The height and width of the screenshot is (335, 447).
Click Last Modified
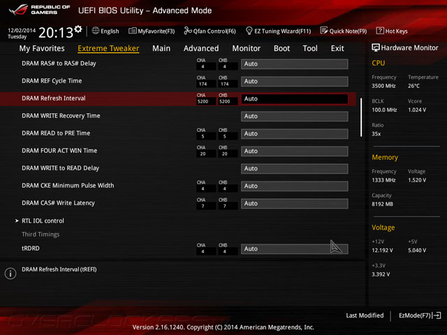[x=365, y=315]
